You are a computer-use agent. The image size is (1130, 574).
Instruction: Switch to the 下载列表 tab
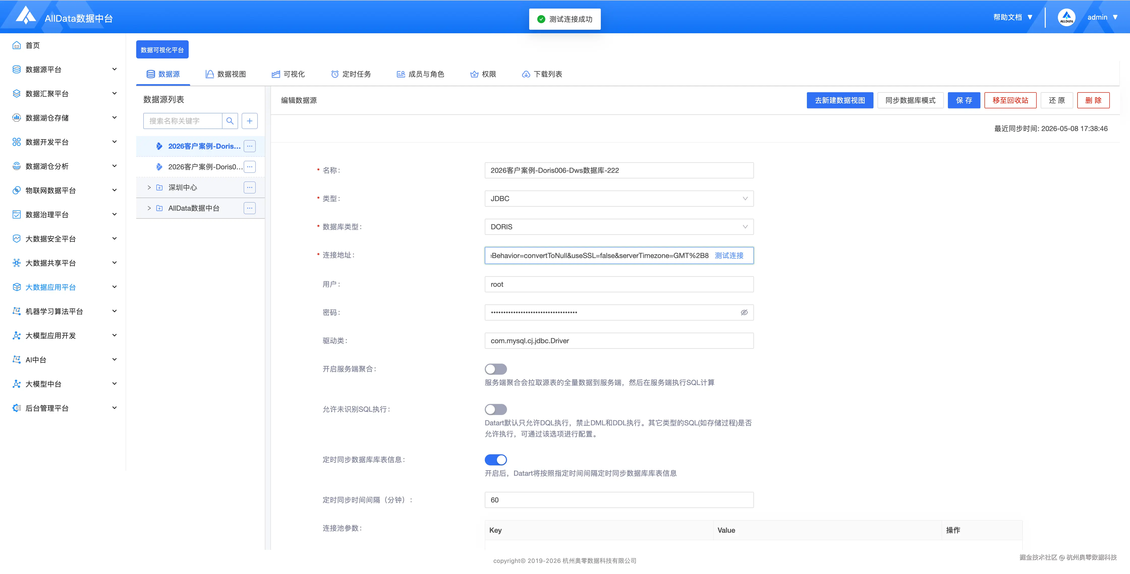[x=542, y=74]
